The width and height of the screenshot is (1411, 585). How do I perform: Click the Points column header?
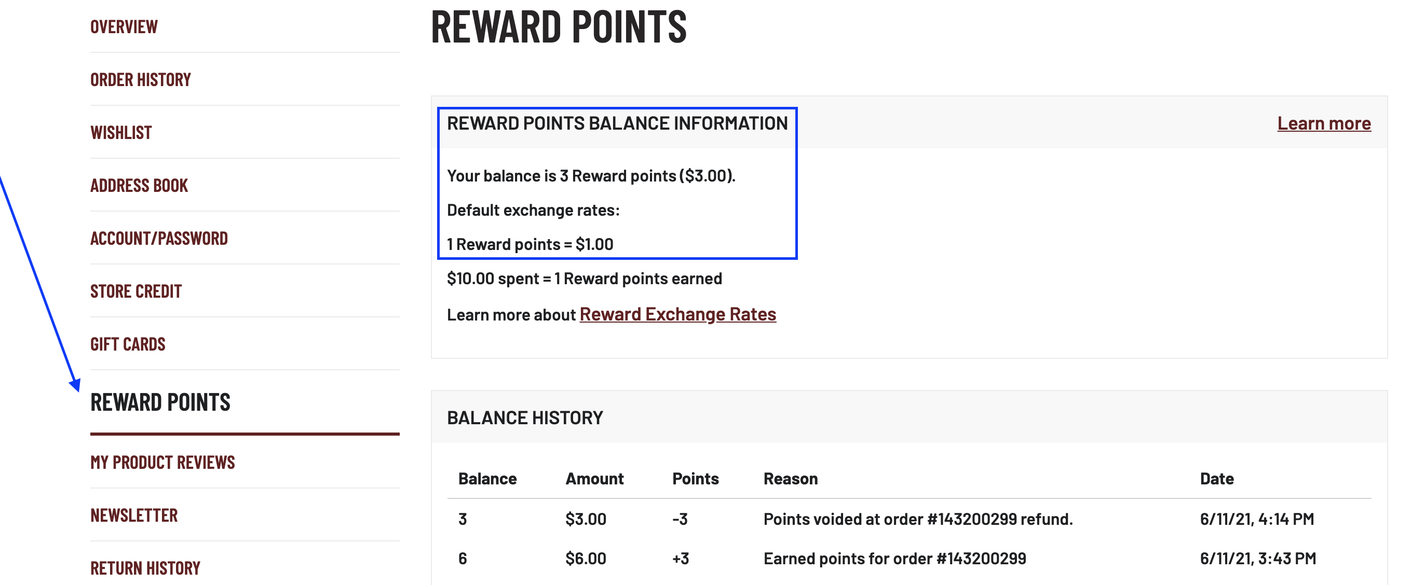pos(695,479)
